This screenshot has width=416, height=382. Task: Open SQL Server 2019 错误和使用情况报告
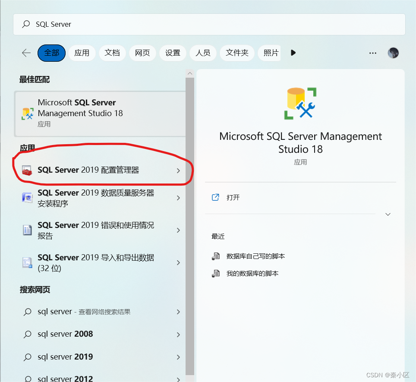coord(100,230)
